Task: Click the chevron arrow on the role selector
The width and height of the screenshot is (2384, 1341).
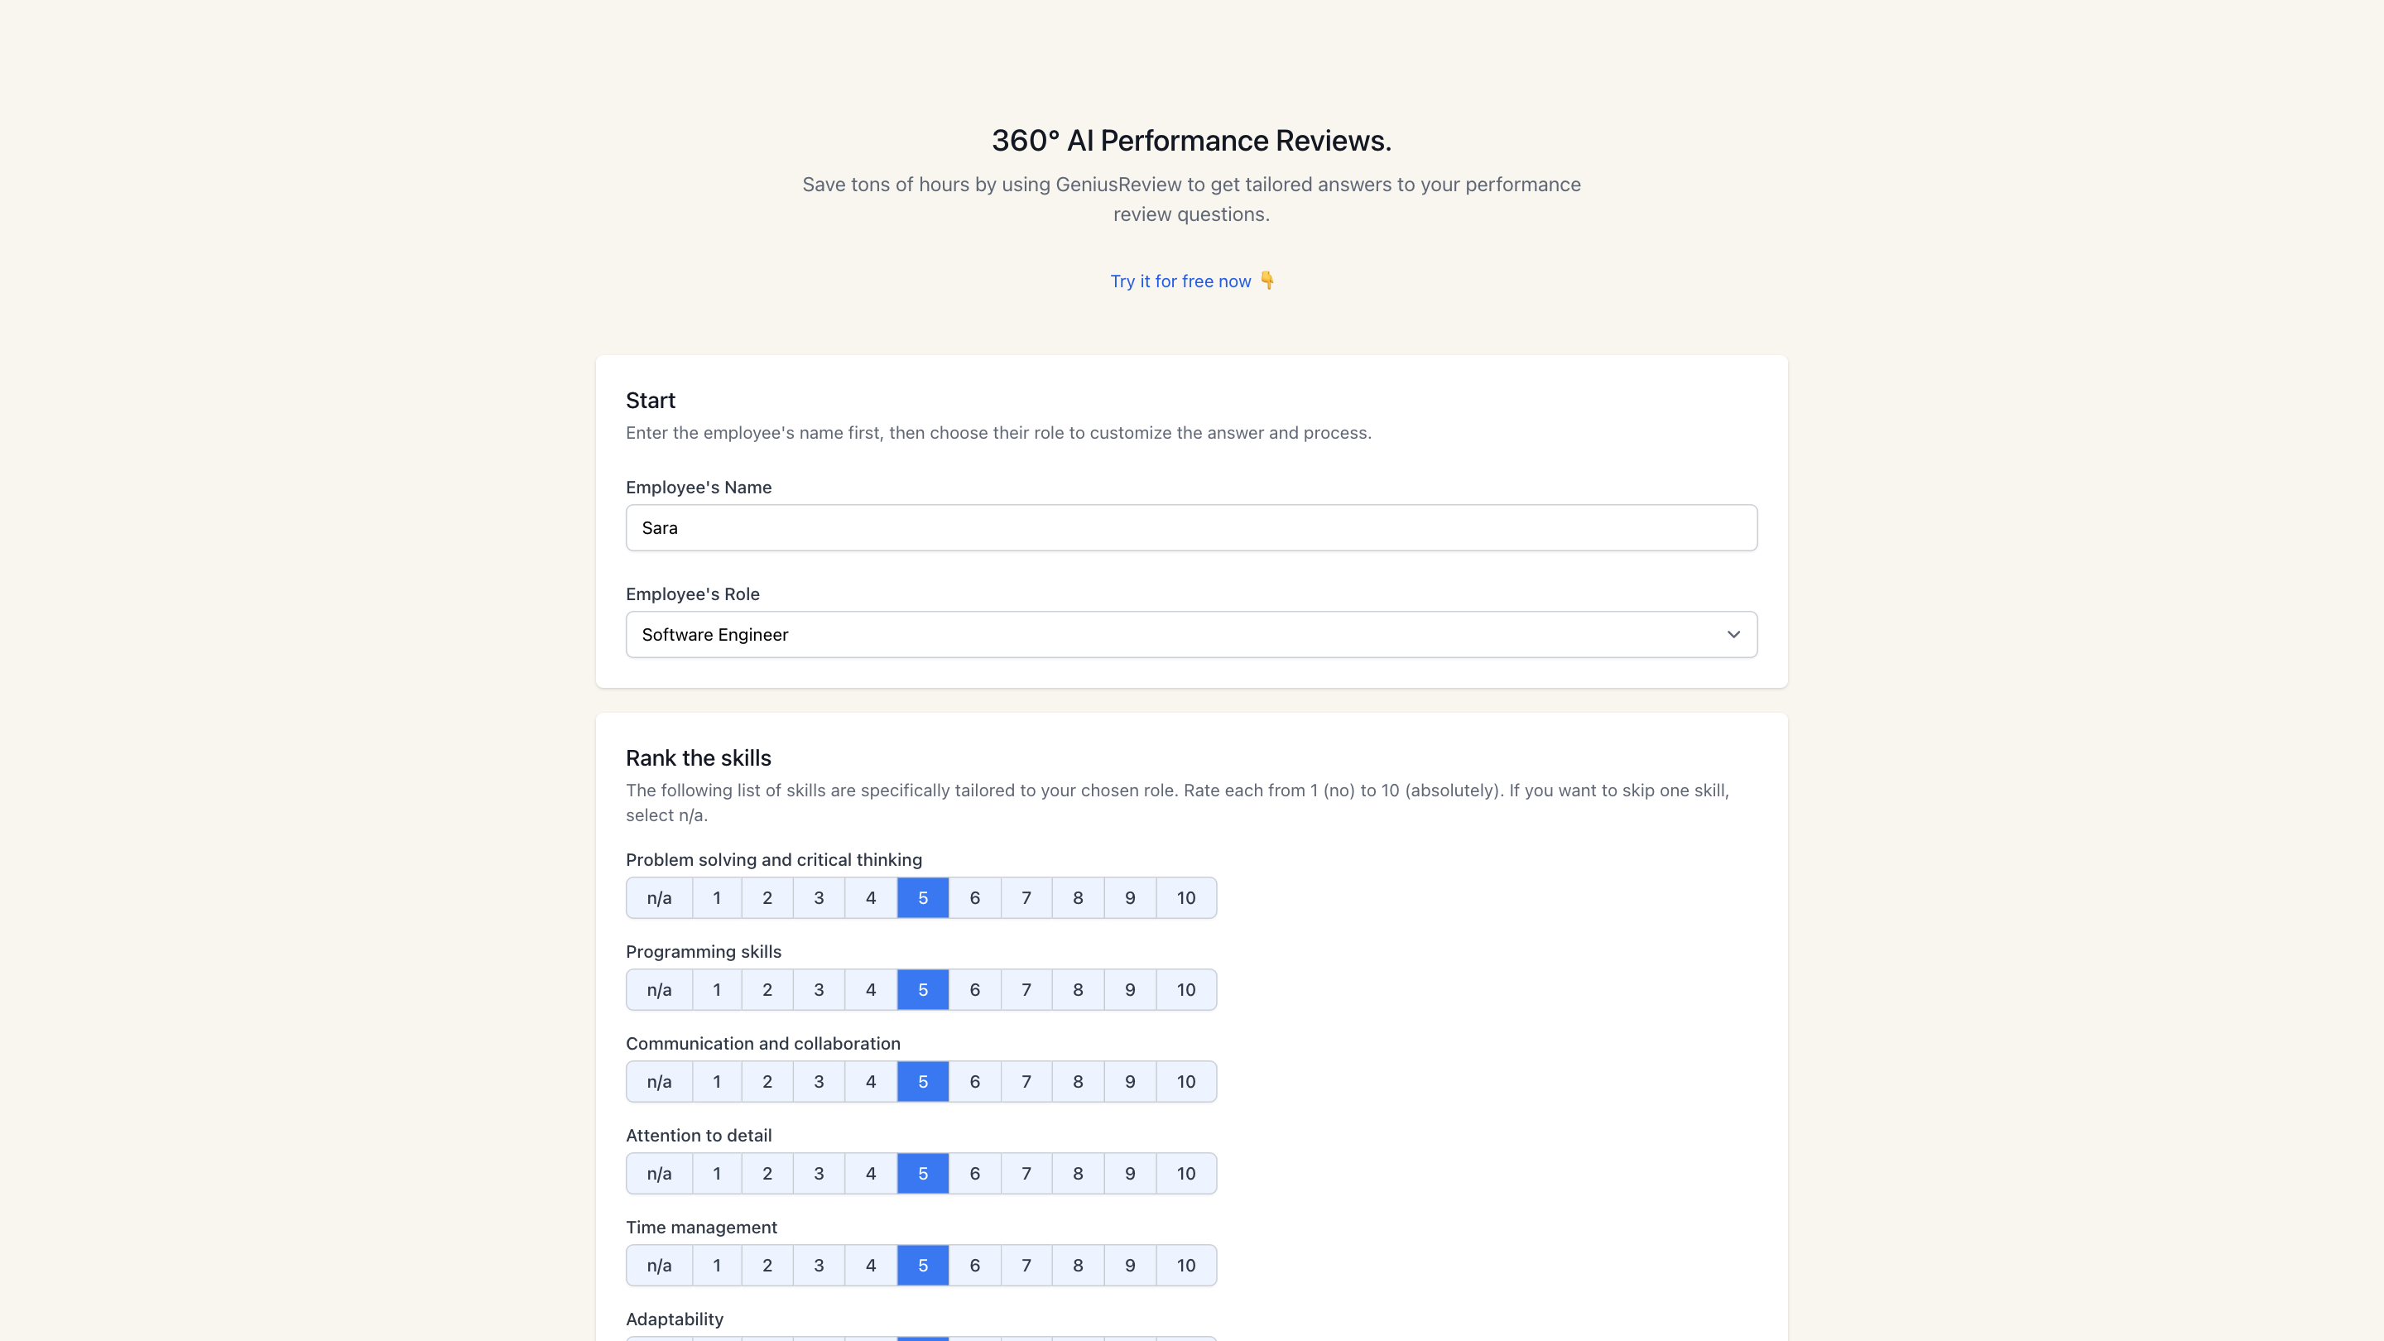Action: click(1733, 635)
